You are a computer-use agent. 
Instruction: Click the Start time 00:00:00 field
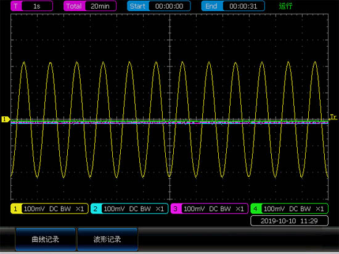click(169, 6)
